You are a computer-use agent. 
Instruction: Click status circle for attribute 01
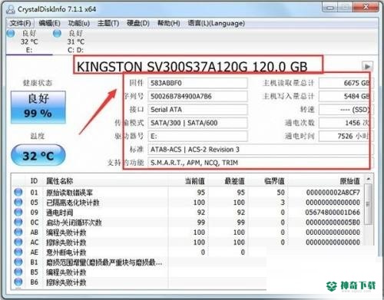click(x=18, y=193)
